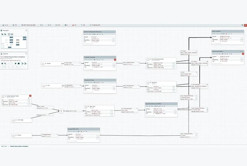Click the birdseye minimap thumbnail
247x166 pixels.
[x=14, y=42]
